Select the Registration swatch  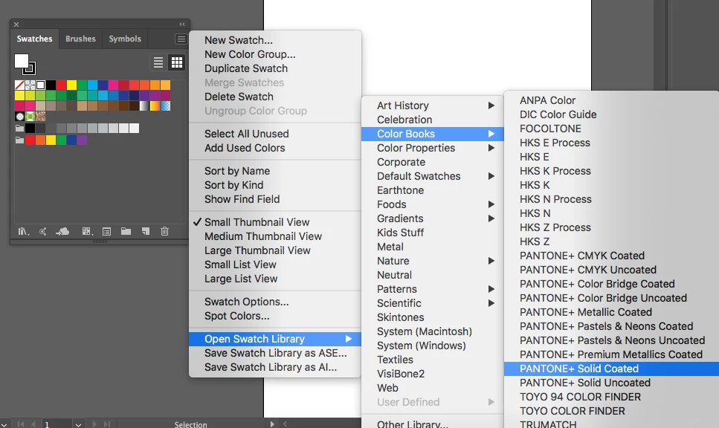tap(30, 85)
